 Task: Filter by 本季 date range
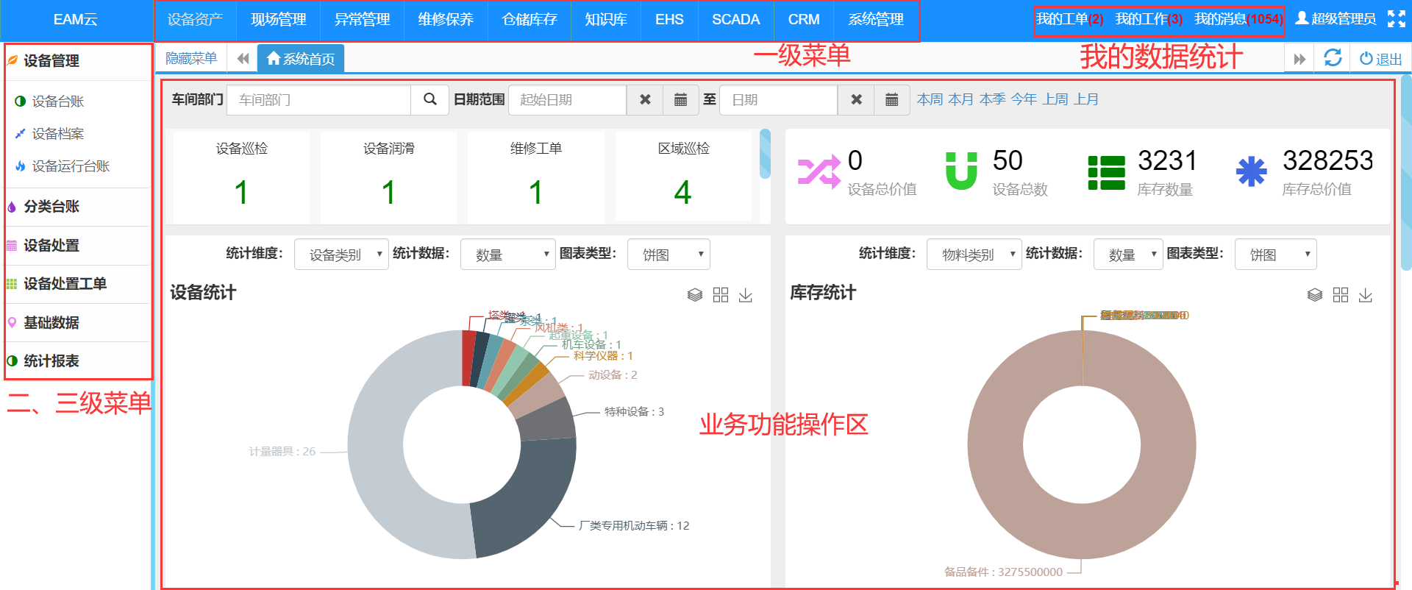[992, 99]
